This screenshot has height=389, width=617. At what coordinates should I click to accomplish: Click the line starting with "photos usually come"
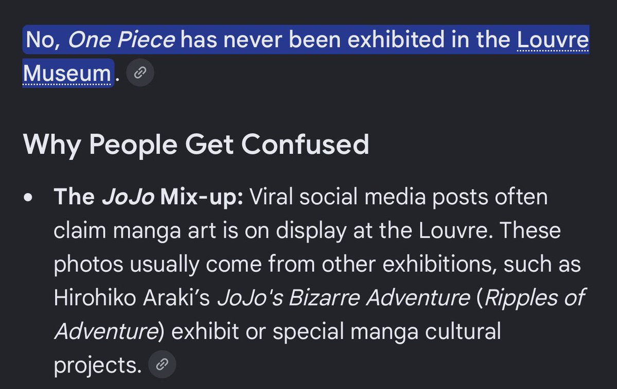click(317, 264)
